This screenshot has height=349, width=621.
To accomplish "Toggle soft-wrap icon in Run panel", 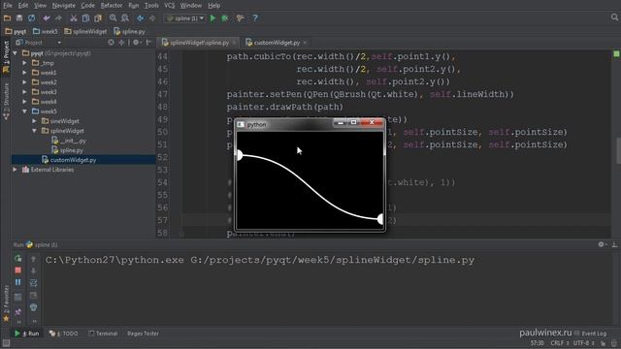I will pyautogui.click(x=33, y=283).
